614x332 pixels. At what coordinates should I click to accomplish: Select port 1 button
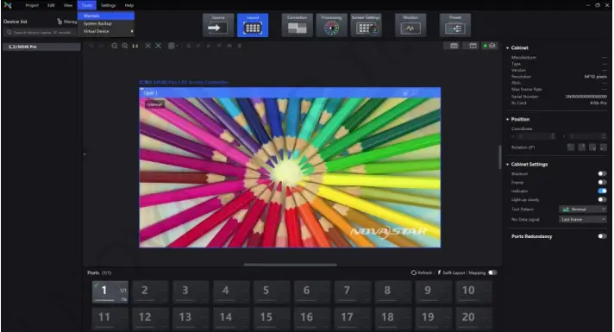110,291
